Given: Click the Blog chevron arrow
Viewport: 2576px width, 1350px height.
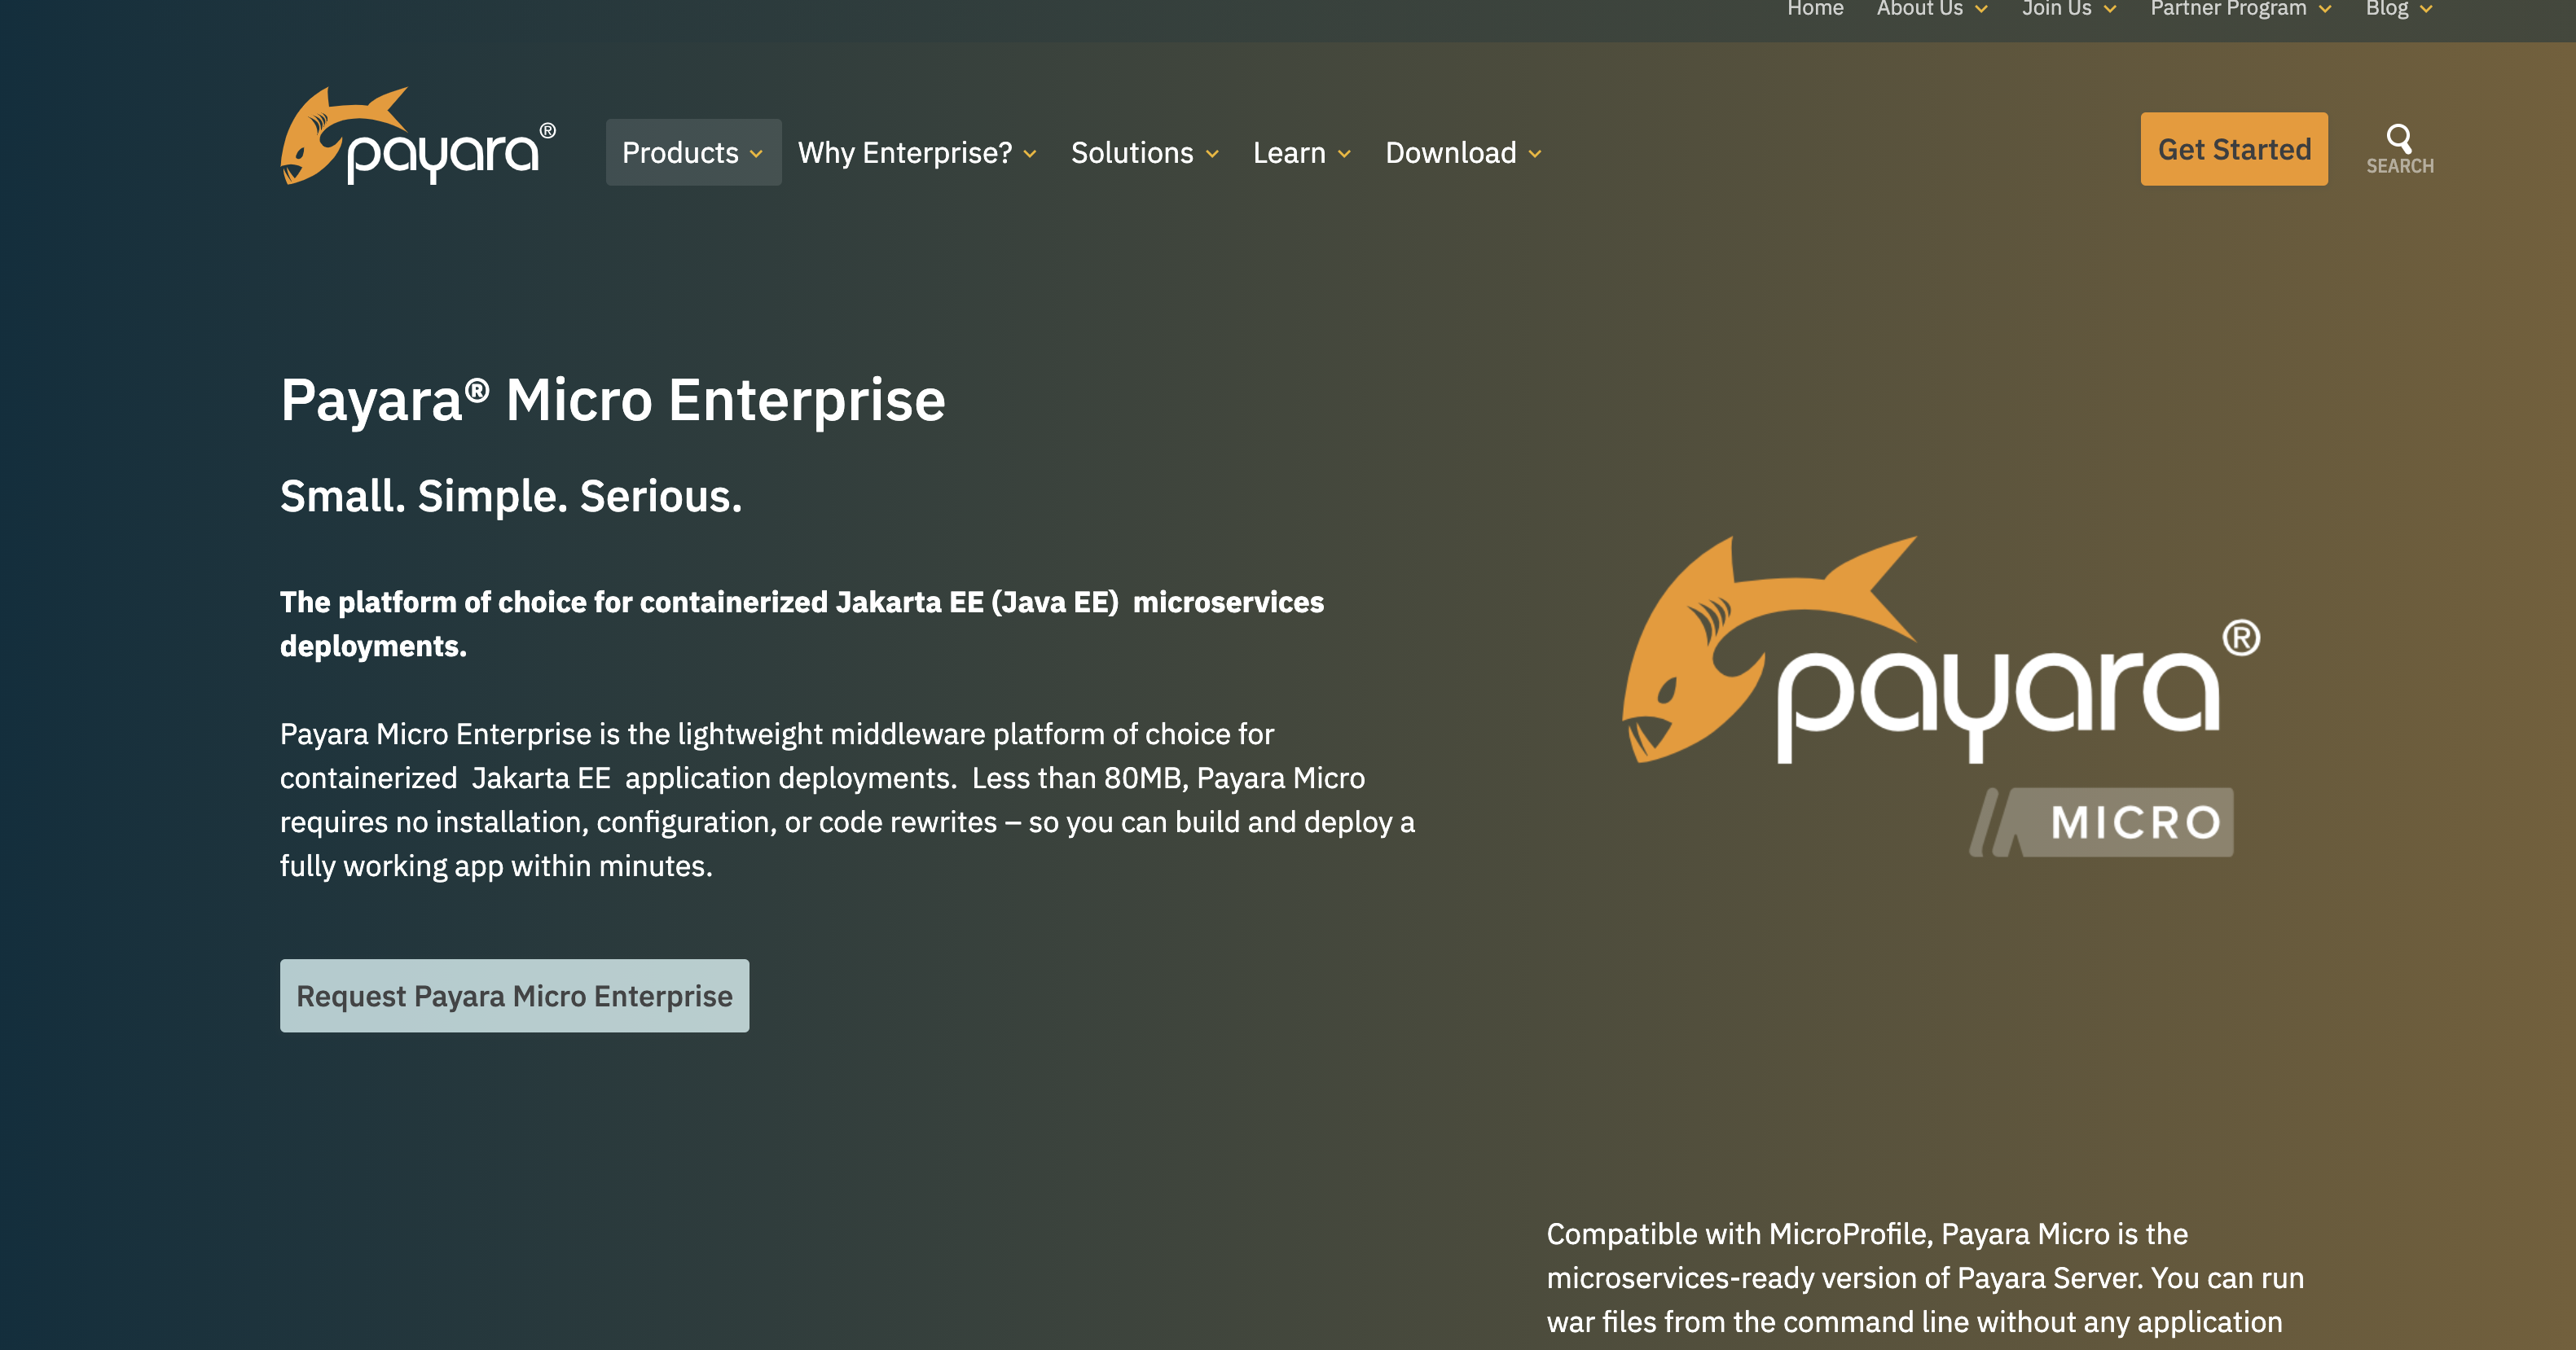Looking at the screenshot, I should (x=2425, y=10).
